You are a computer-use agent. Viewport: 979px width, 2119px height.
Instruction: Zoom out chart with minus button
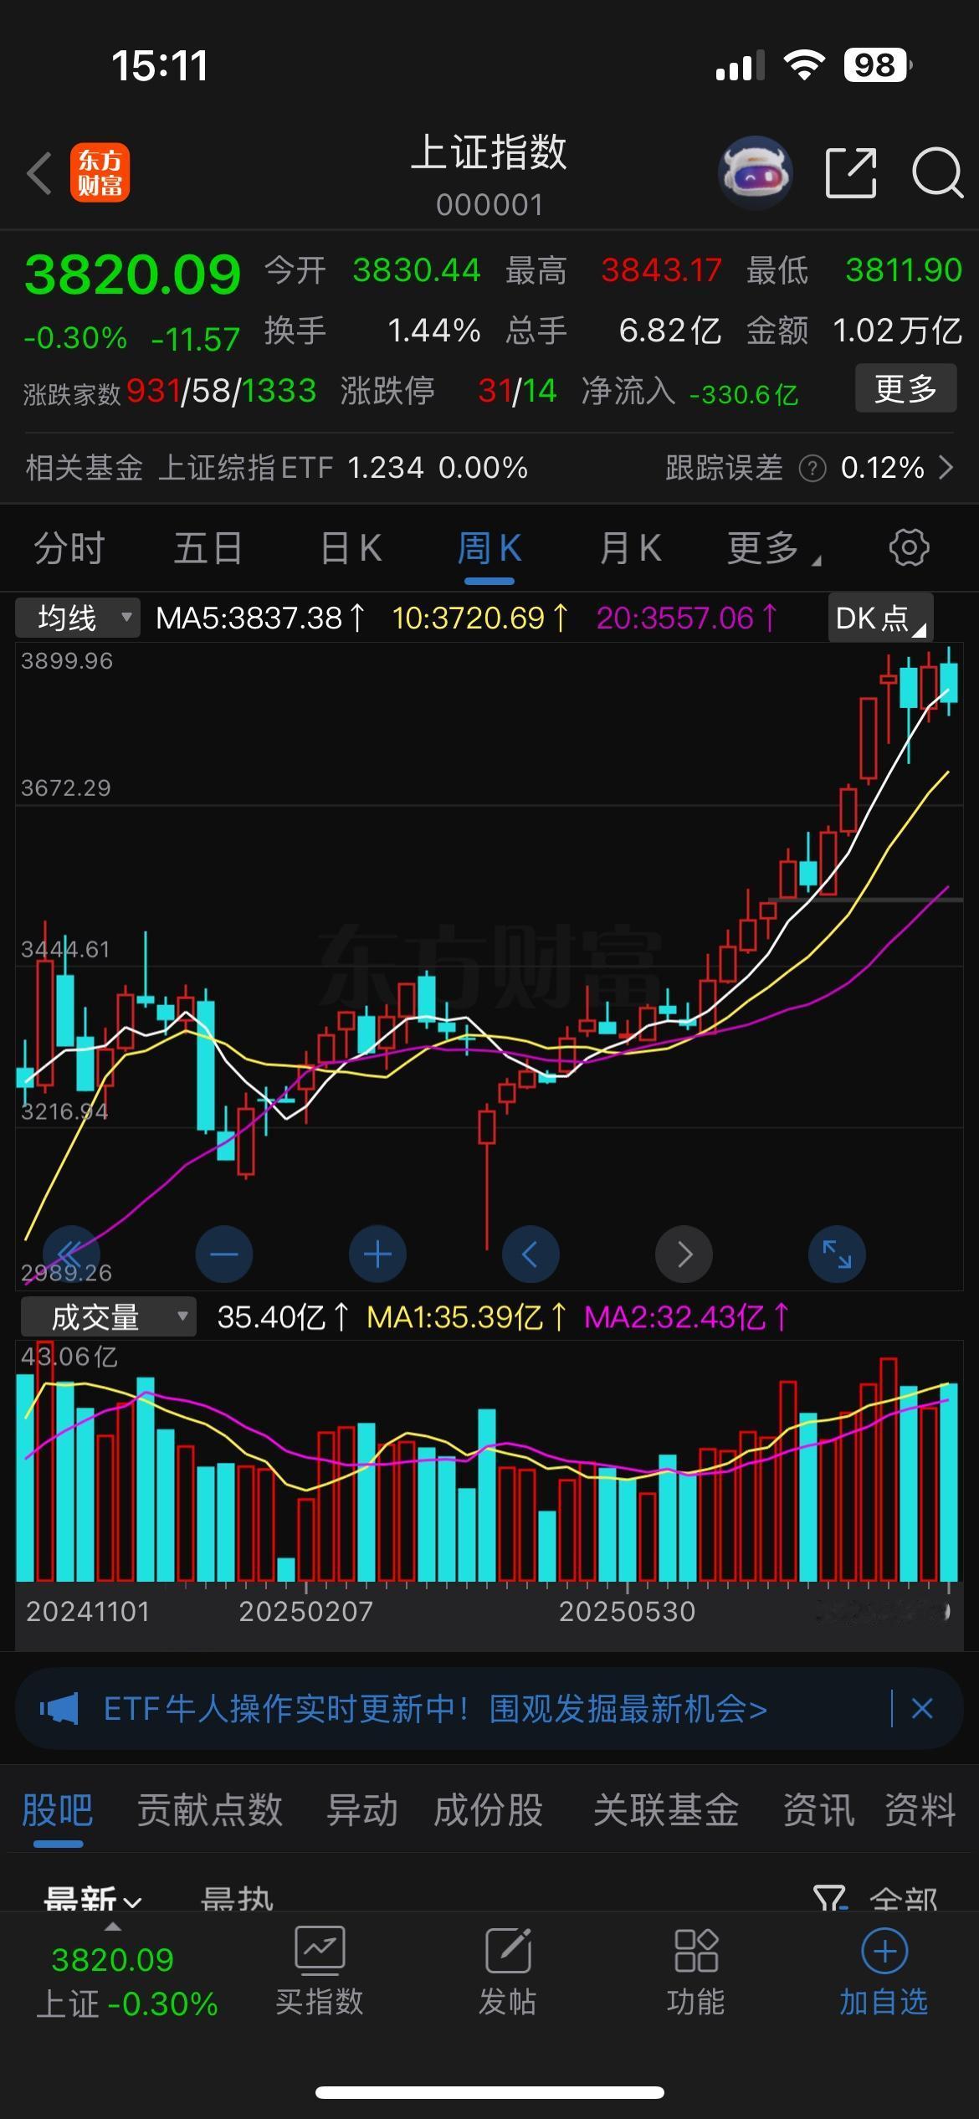tap(224, 1254)
